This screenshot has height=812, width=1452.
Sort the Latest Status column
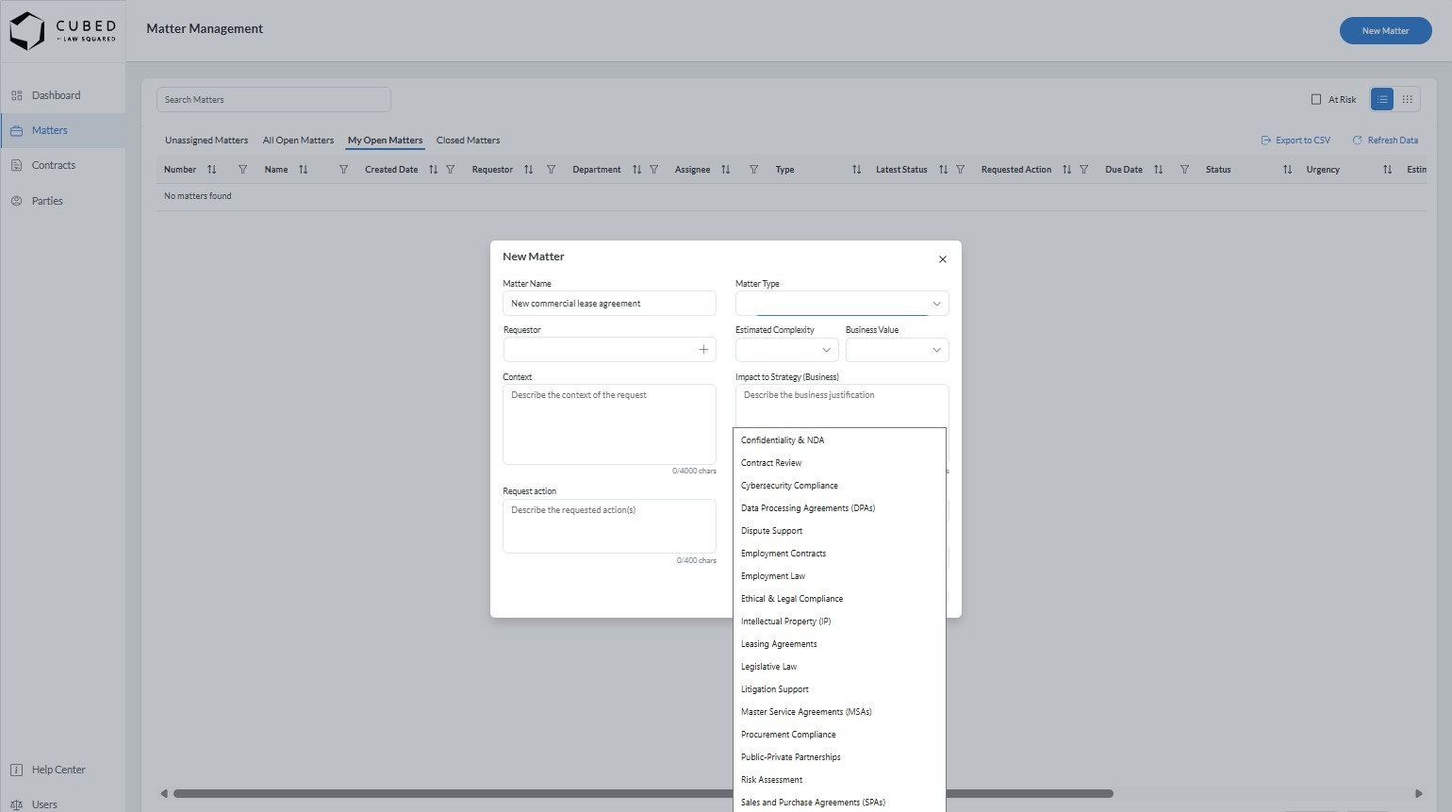coord(944,170)
